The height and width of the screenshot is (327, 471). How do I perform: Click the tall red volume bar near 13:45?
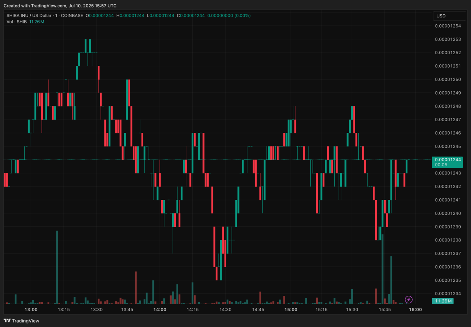pos(136,288)
